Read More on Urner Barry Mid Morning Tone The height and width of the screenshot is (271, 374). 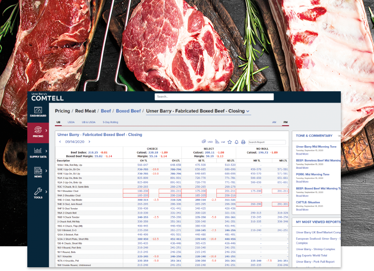point(302,154)
